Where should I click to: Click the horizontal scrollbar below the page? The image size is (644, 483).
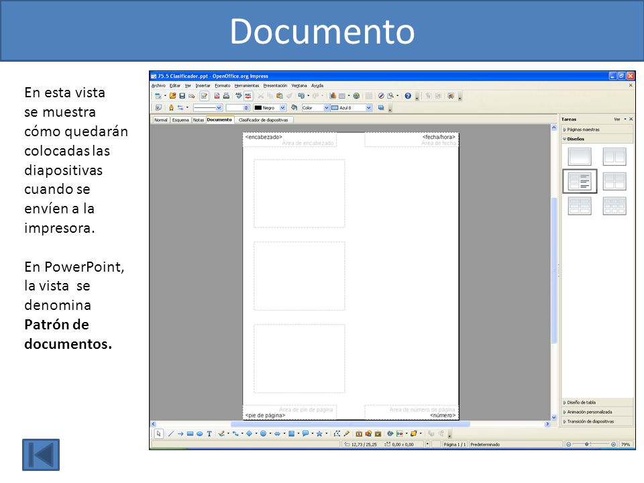point(350,424)
